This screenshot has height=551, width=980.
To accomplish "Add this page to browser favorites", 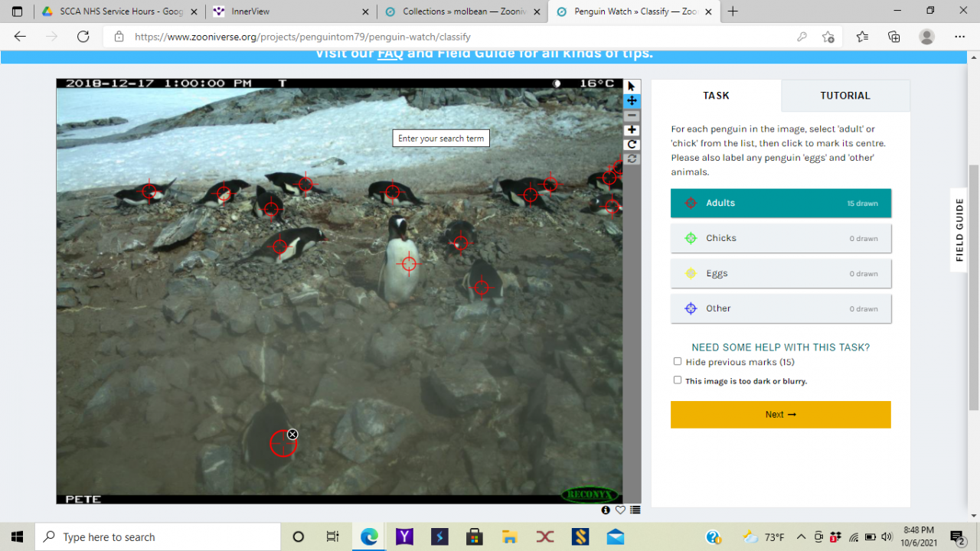I will click(828, 37).
